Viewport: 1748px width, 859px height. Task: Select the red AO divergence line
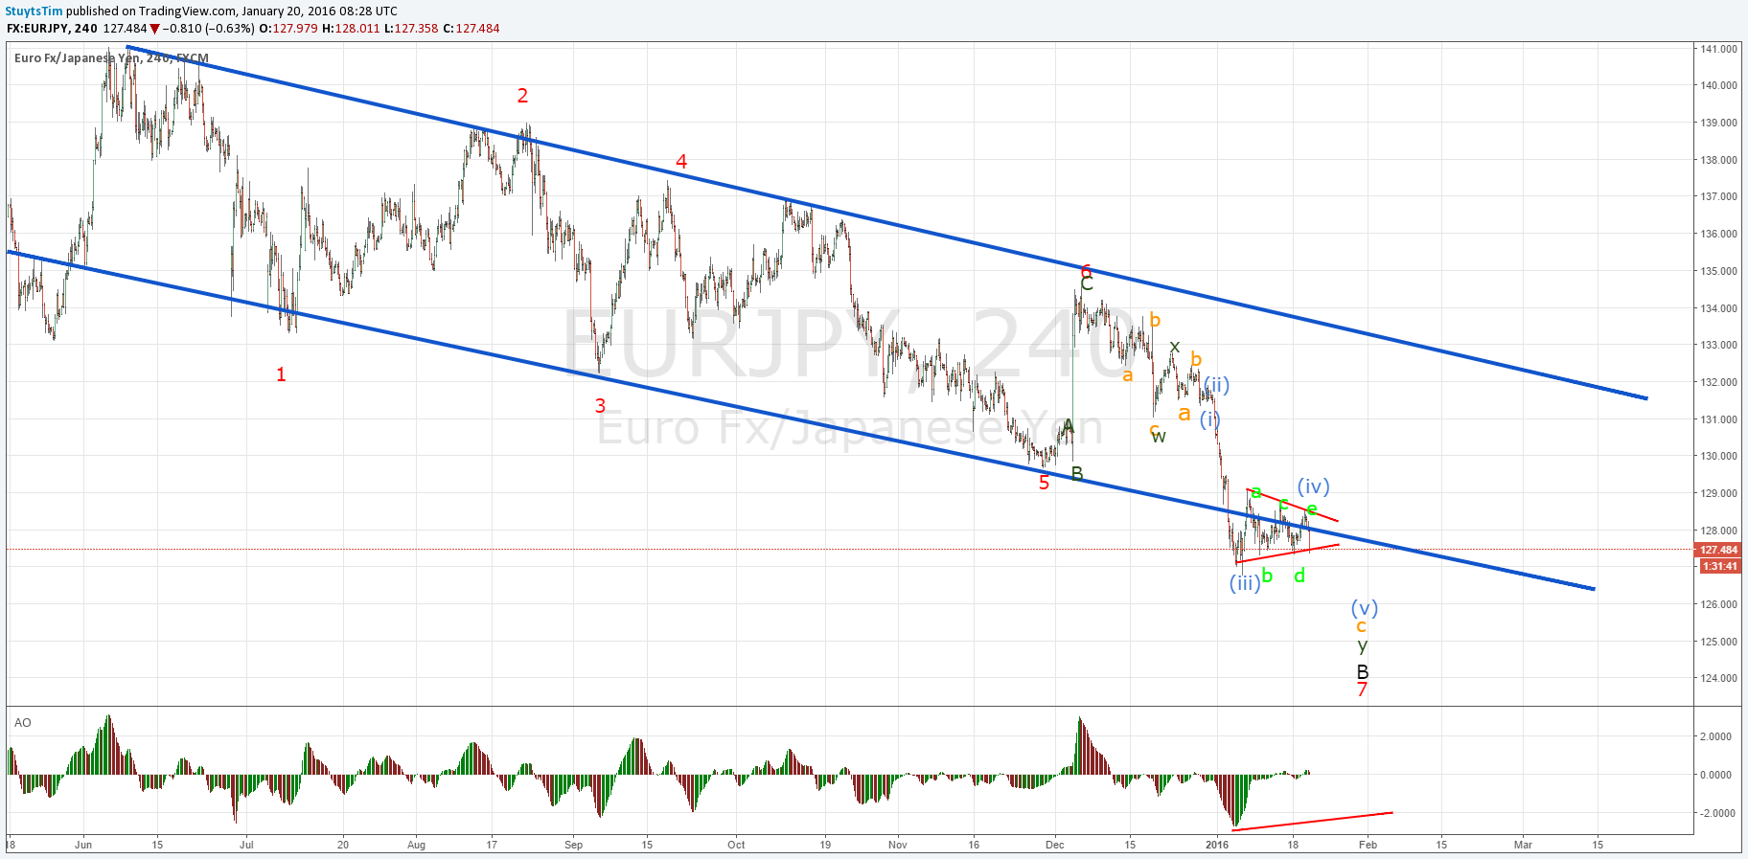pyautogui.click(x=1313, y=820)
